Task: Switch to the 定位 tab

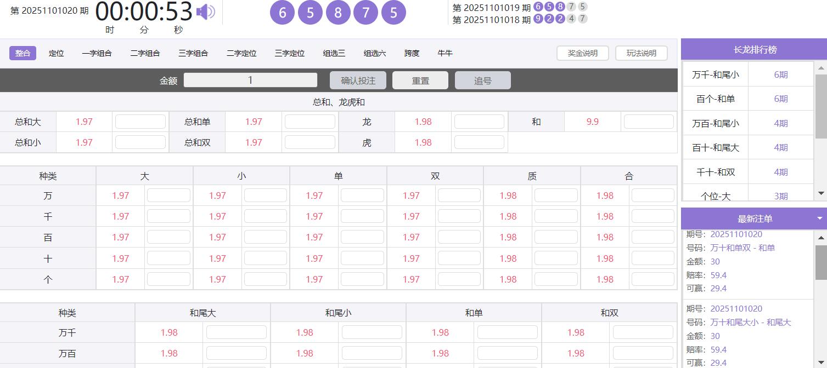Action: click(56, 53)
